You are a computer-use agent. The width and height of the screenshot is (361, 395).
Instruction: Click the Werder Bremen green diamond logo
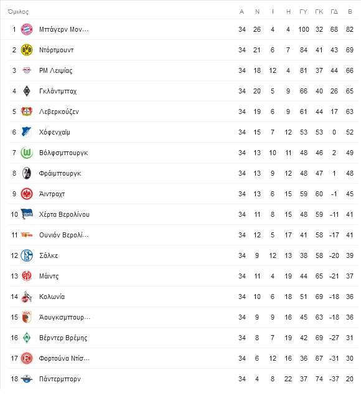coord(27,338)
